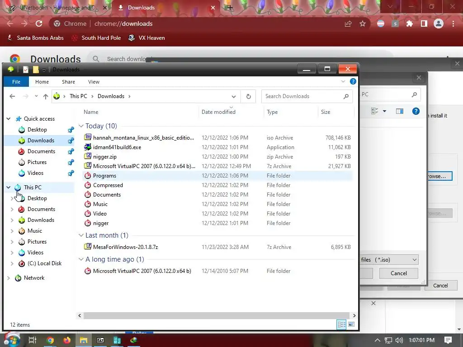The height and width of the screenshot is (347, 463).
Task: Click the horizontal scrollbar in Explorer
Action: click(x=217, y=315)
